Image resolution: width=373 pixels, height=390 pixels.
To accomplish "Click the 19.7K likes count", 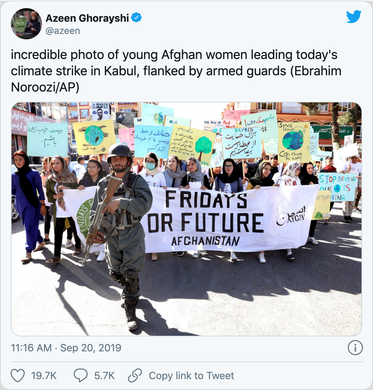I will click(x=44, y=375).
